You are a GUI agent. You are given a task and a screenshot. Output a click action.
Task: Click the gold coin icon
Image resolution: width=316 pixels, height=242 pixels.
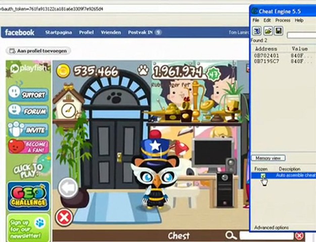click(63, 71)
